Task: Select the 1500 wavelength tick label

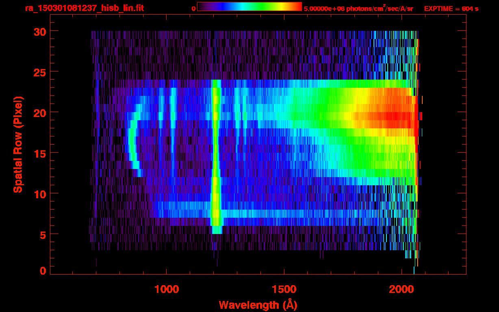Action: (x=284, y=290)
